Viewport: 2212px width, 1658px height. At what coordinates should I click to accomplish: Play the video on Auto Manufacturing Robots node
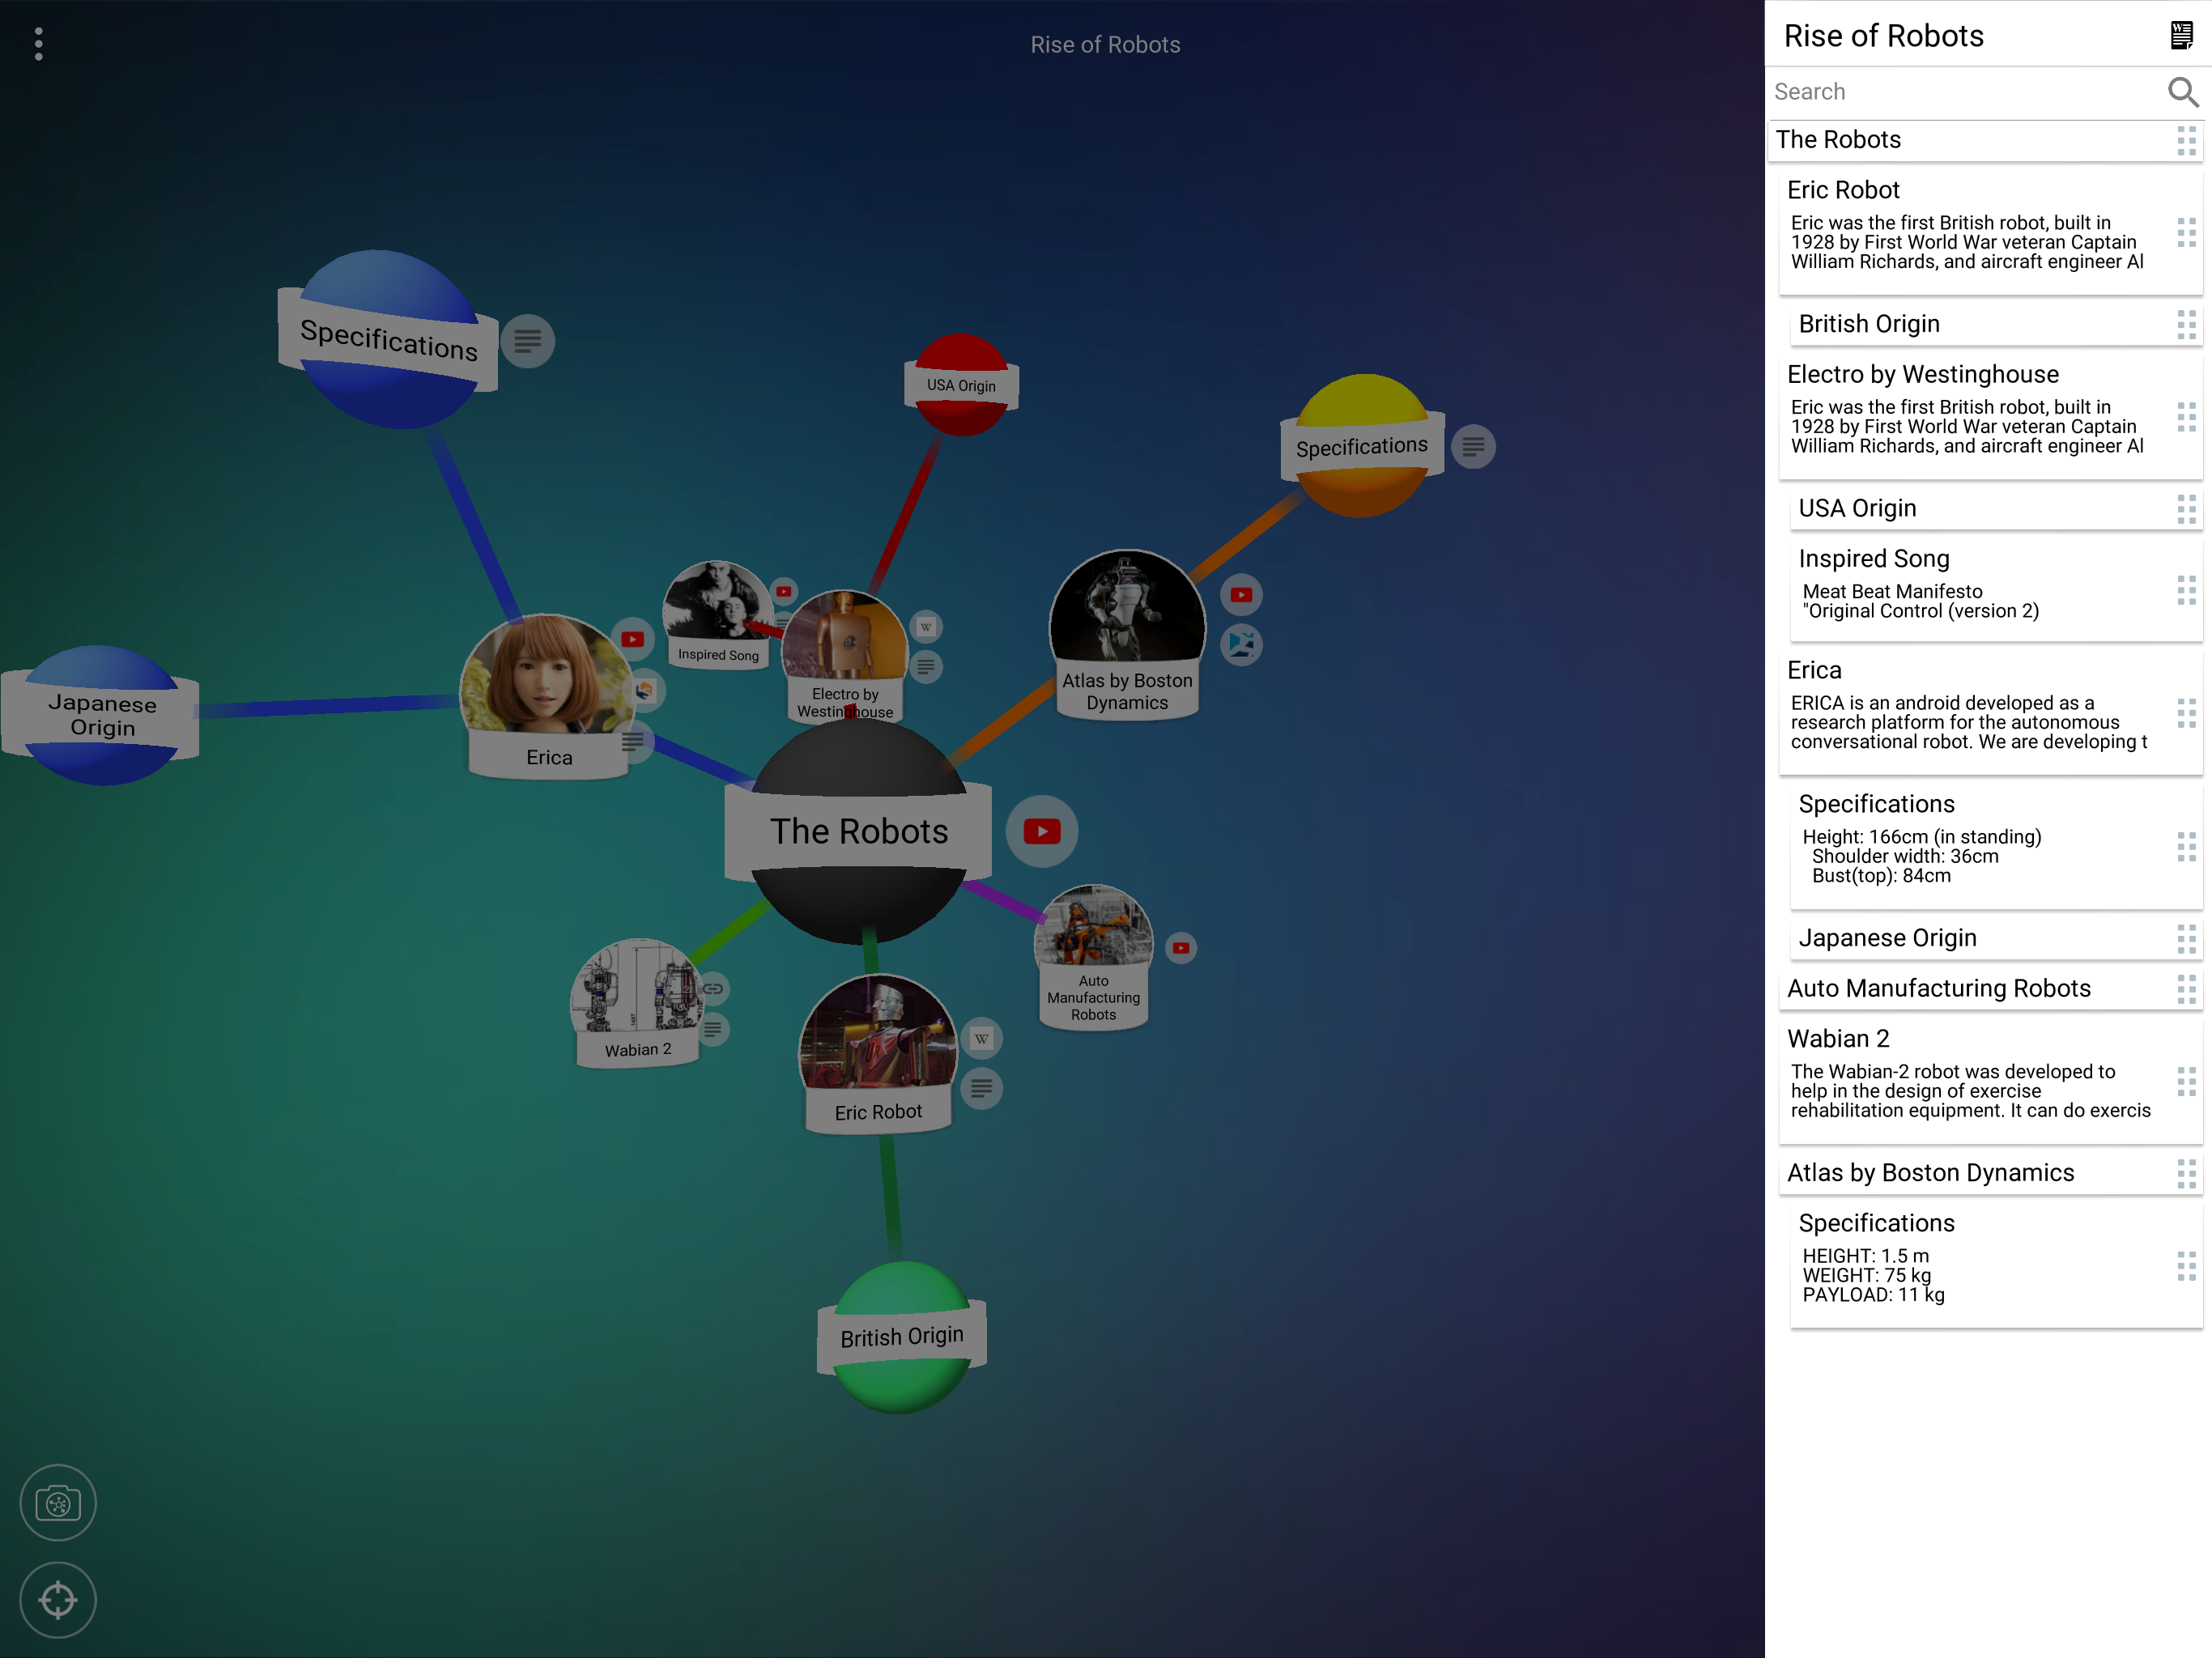1181,947
